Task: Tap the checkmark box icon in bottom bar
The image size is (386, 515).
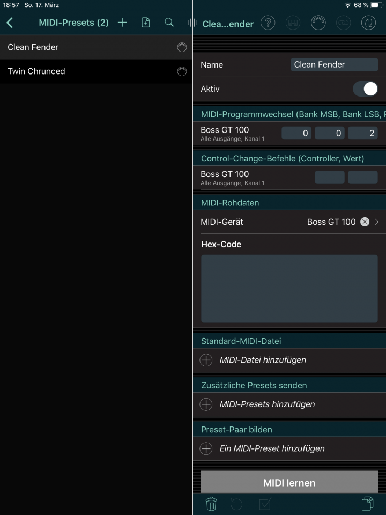Action: pyautogui.click(x=265, y=504)
